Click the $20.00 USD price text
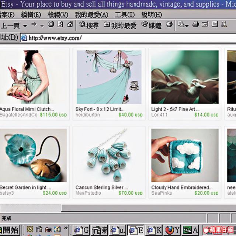Viewport: 236px width, 236px height. (x=206, y=193)
